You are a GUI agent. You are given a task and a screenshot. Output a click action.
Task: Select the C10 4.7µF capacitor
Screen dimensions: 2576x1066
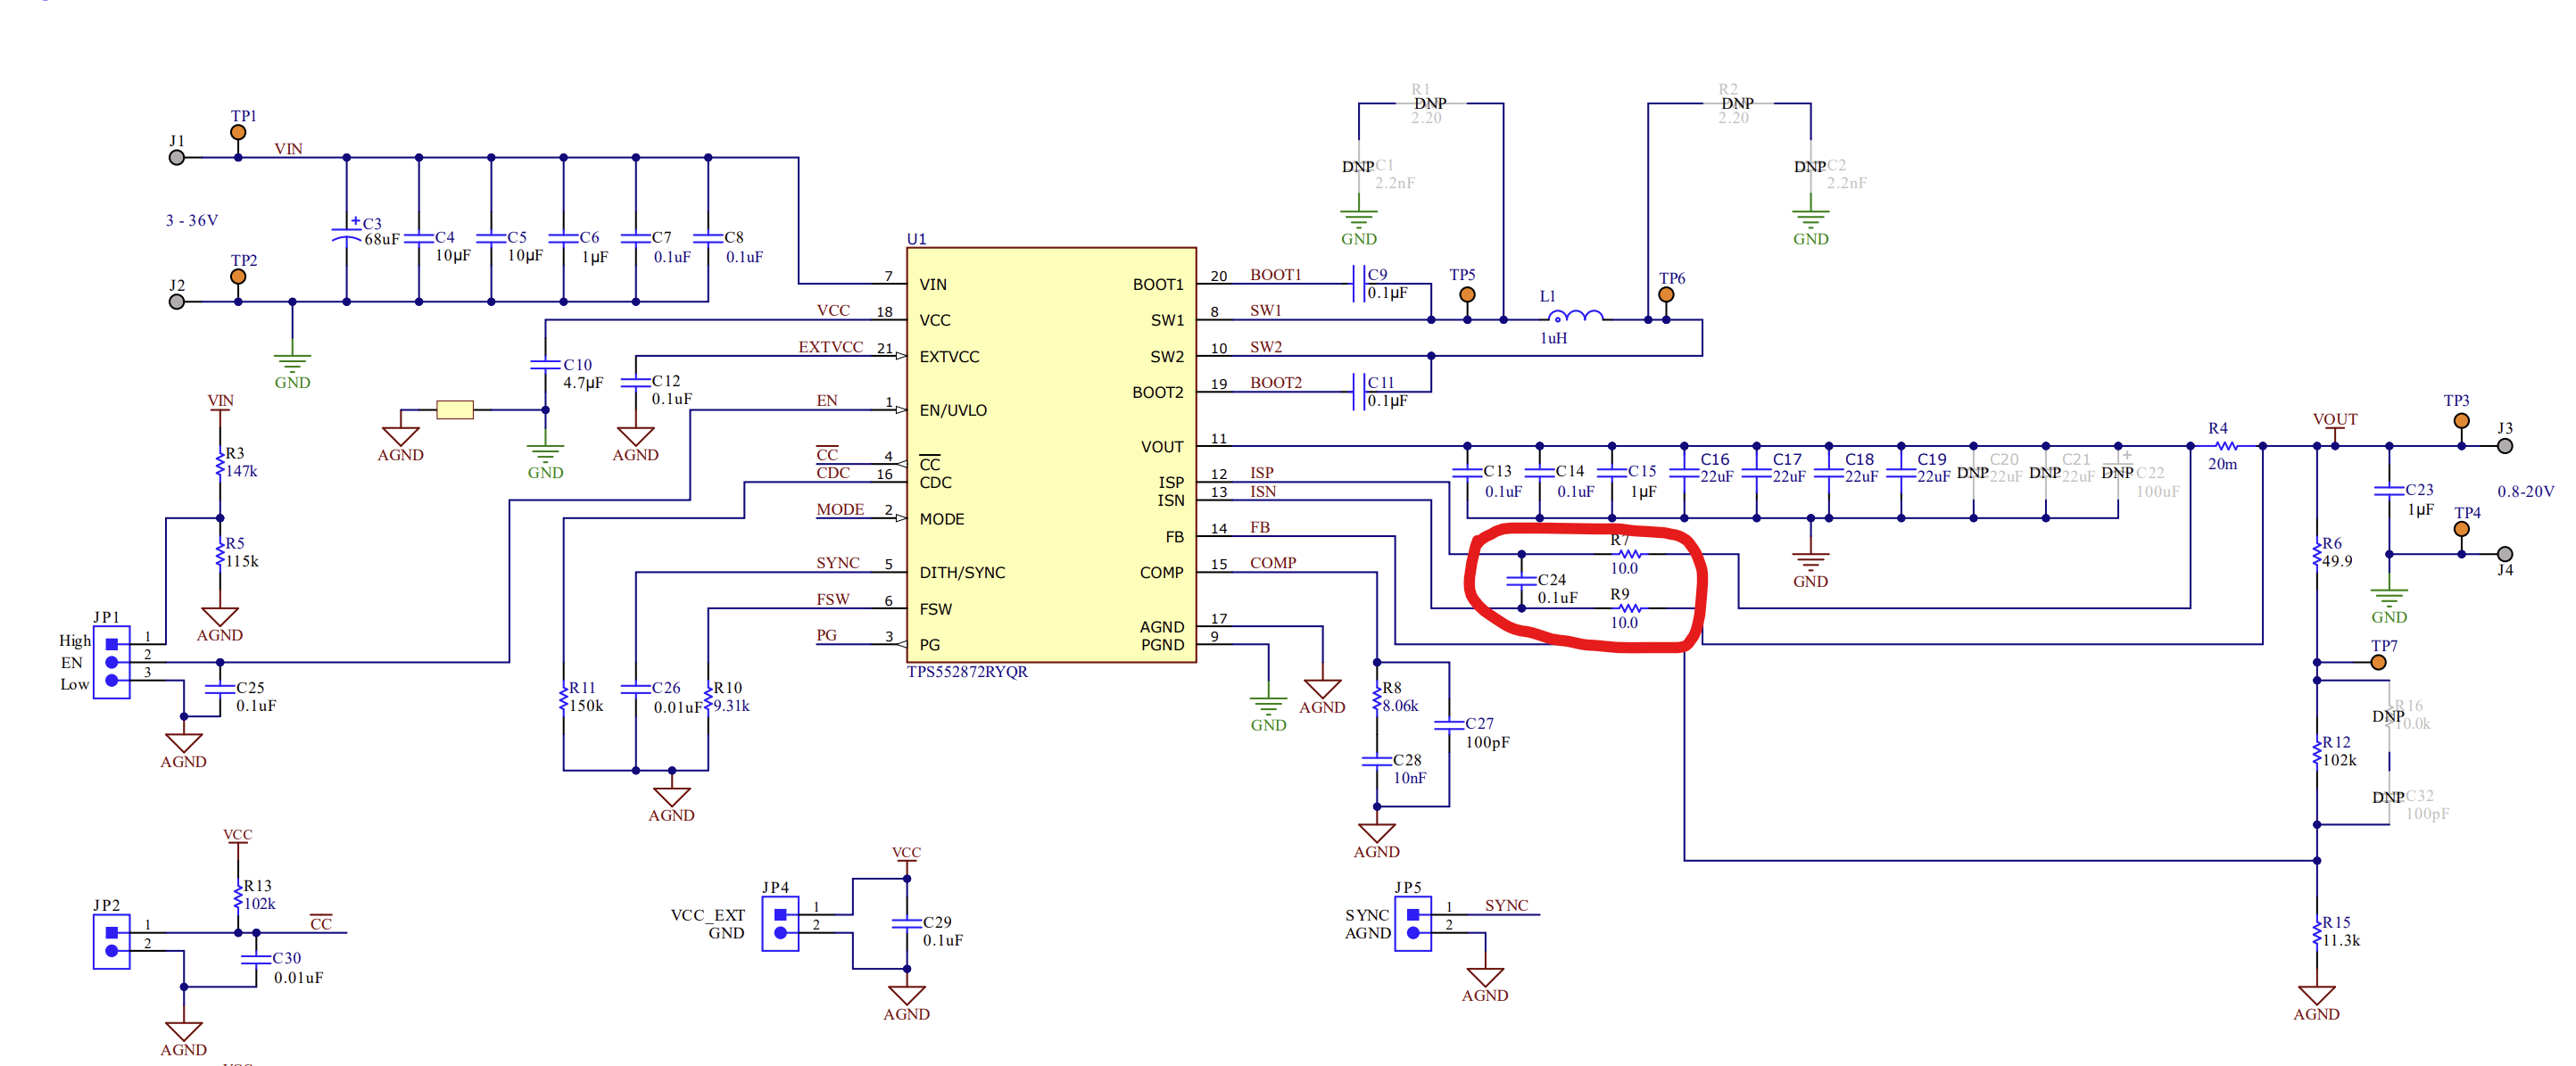(x=545, y=366)
